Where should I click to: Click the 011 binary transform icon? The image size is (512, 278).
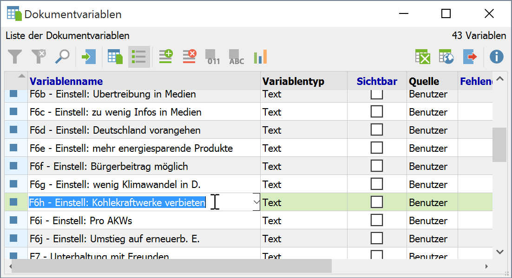(213, 57)
